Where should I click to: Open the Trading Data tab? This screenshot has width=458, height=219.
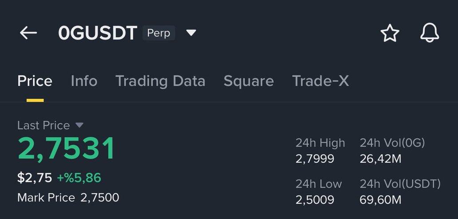160,81
